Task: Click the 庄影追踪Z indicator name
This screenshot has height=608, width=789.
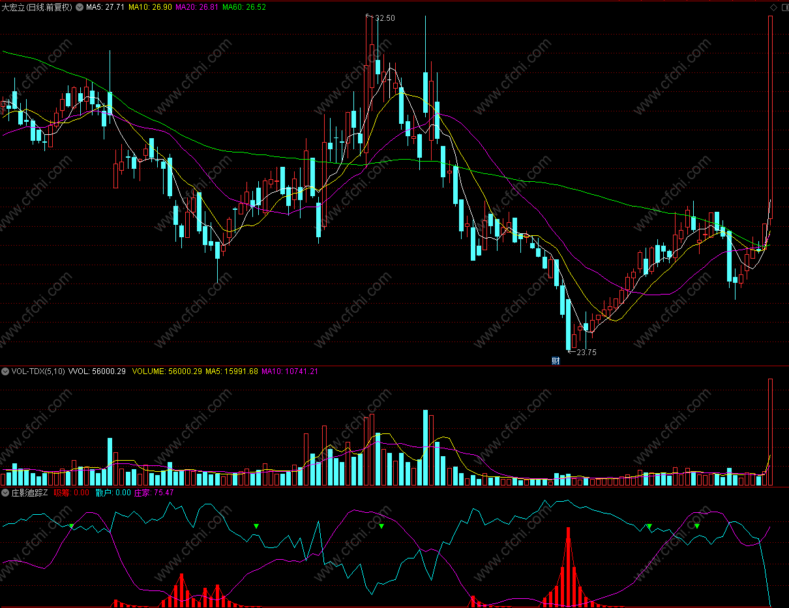Action: coord(30,493)
